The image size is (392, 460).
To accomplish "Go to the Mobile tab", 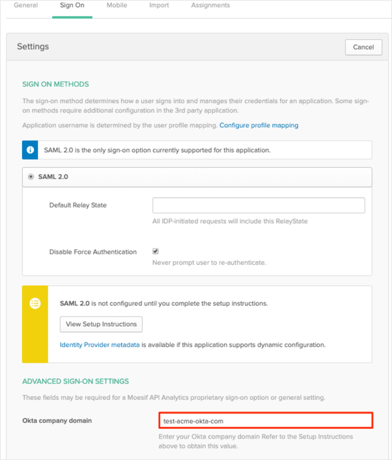I will click(x=117, y=5).
